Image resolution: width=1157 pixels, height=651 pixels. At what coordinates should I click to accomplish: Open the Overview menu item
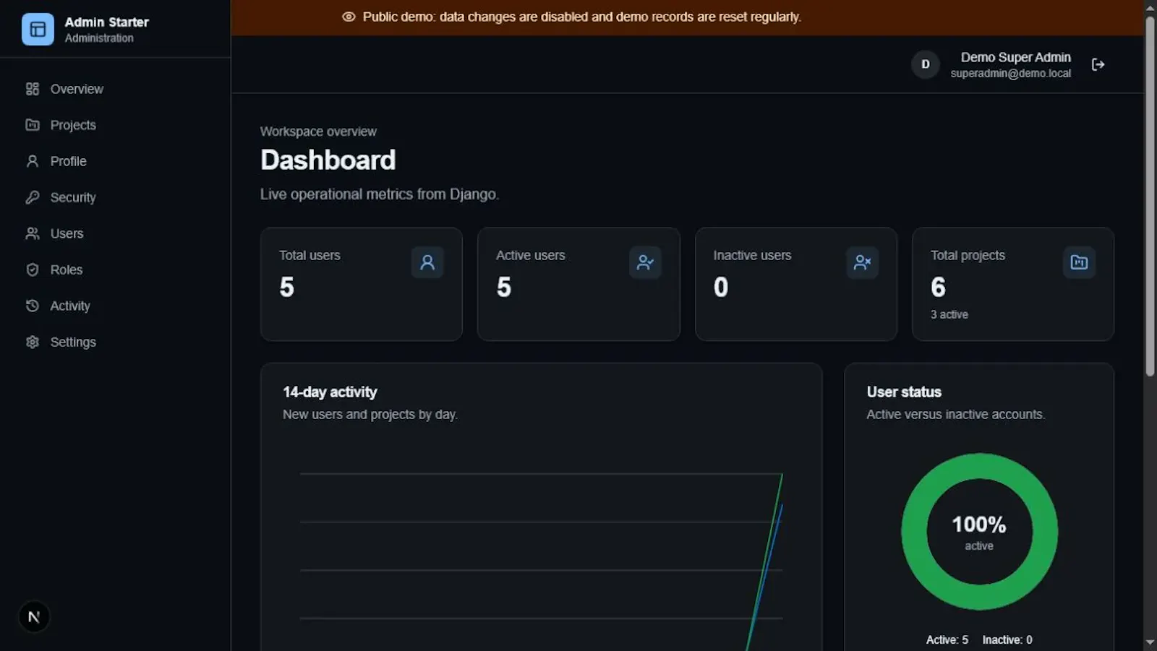115,89
